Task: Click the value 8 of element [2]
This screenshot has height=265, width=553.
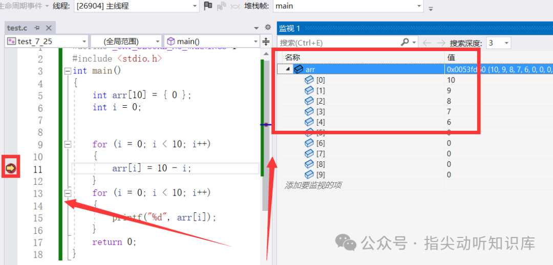Action: pos(449,101)
